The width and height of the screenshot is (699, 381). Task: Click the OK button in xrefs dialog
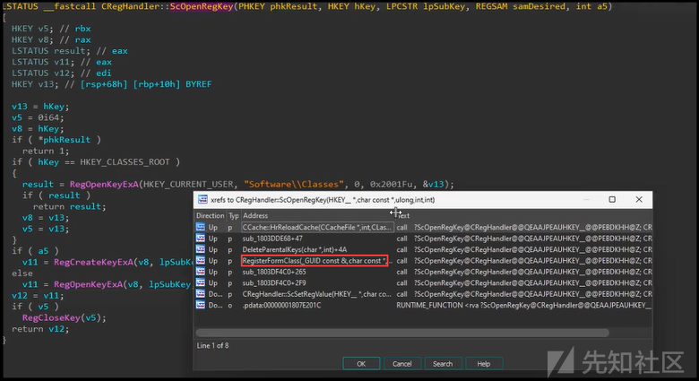click(x=361, y=364)
